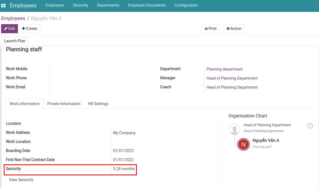Screen dimensions: 319x188
Task: Open the HR Settings tab
Action: click(x=98, y=104)
